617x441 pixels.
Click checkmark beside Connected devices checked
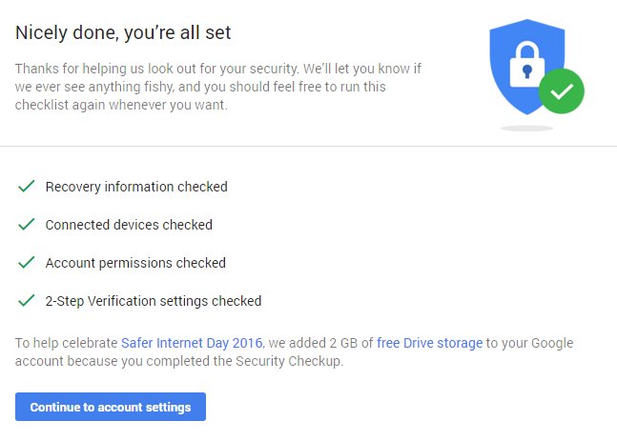[x=26, y=225]
